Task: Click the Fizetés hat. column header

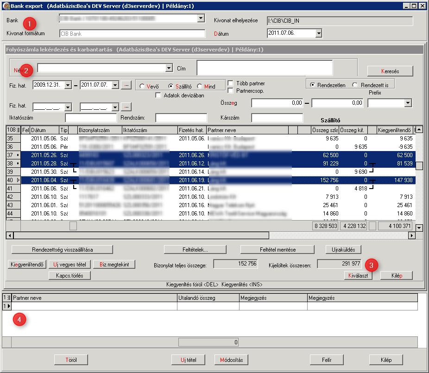Action: [x=192, y=130]
